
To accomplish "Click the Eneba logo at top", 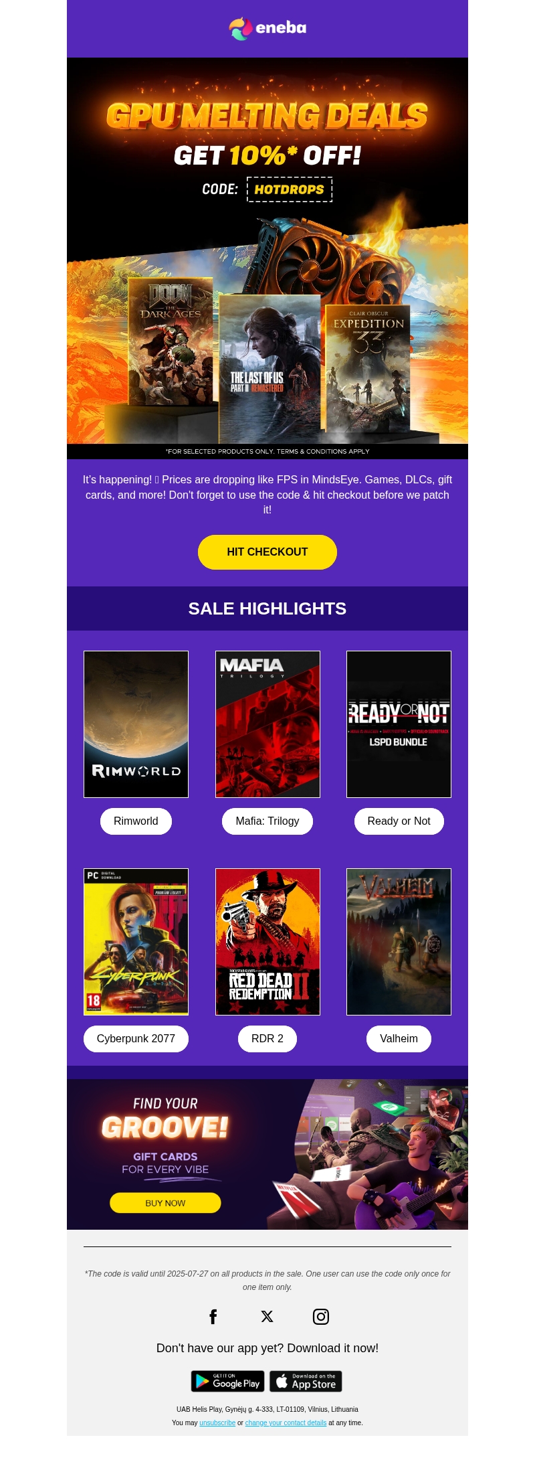I will point(267,28).
